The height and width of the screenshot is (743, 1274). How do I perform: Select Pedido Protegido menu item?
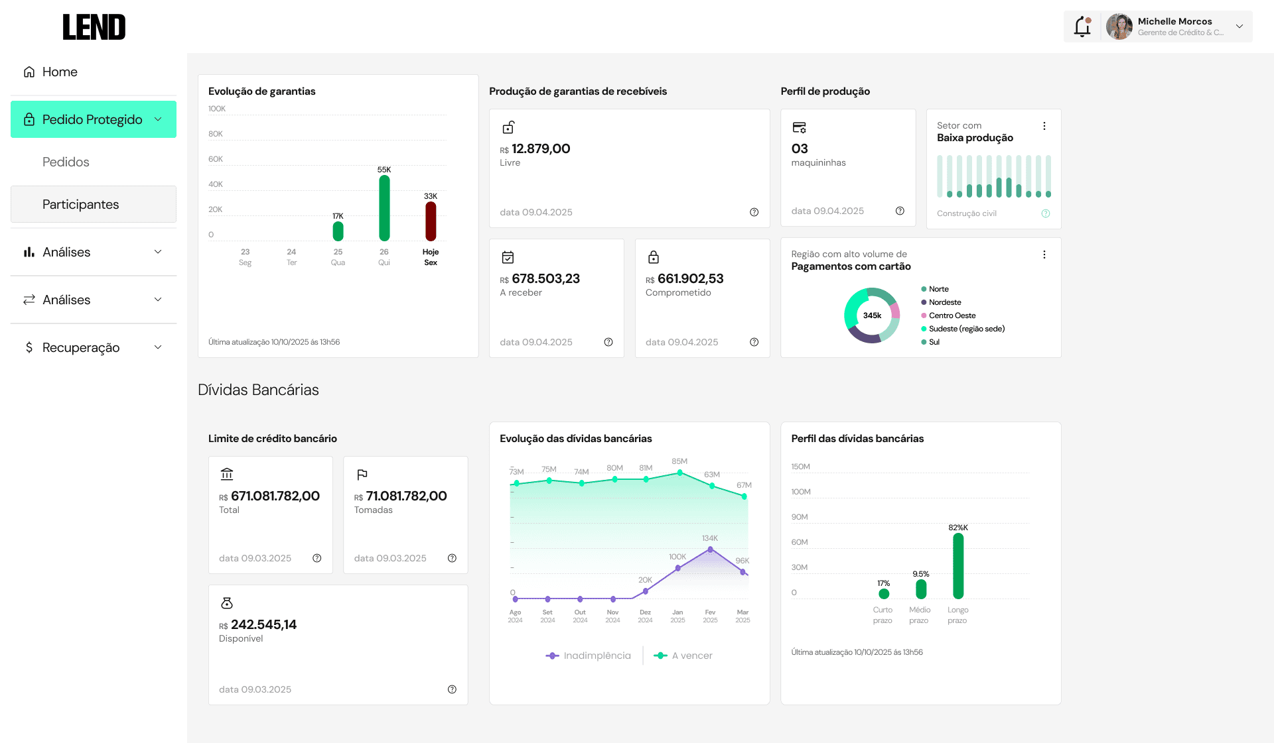(94, 119)
